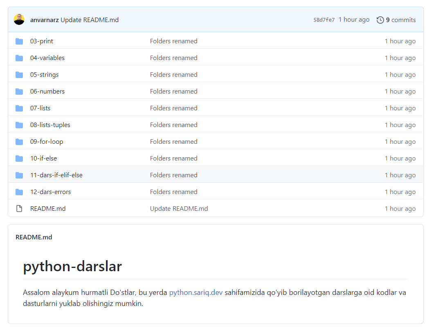
Task: Click the folder icon for 03-print
Action: tap(19, 41)
